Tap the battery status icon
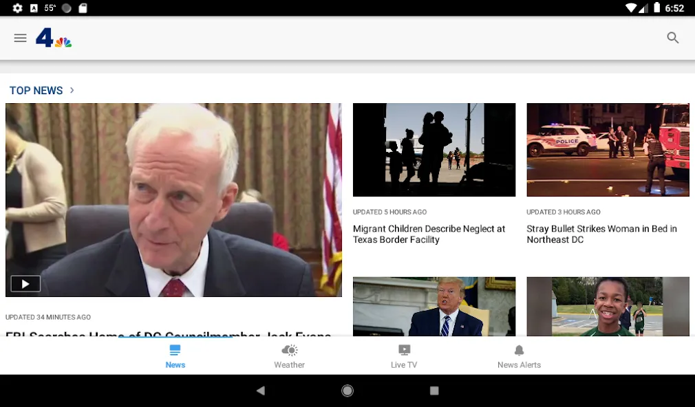The image size is (695, 407). (x=657, y=8)
